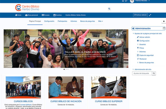The width and height of the screenshot is (166, 109).
Task: Click the Curso Bíblico Superior image
Action: tap(109, 87)
